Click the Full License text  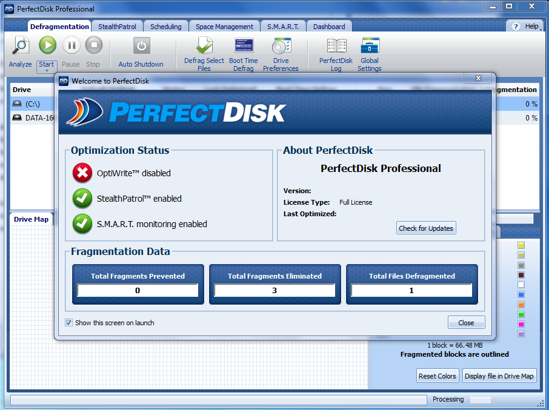click(x=355, y=202)
